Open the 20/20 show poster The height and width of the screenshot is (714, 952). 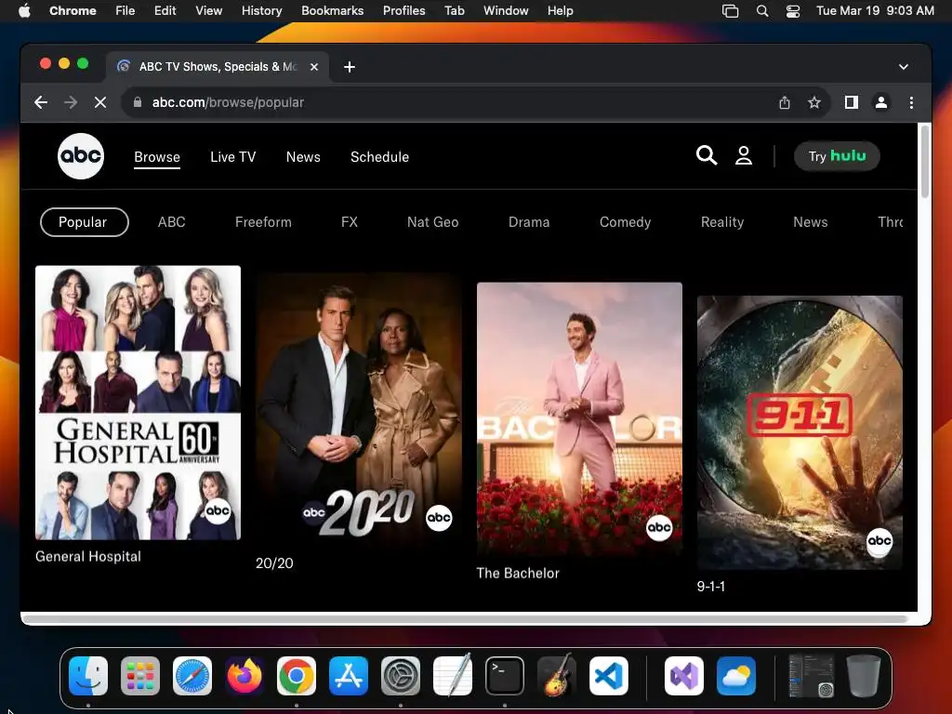358,410
